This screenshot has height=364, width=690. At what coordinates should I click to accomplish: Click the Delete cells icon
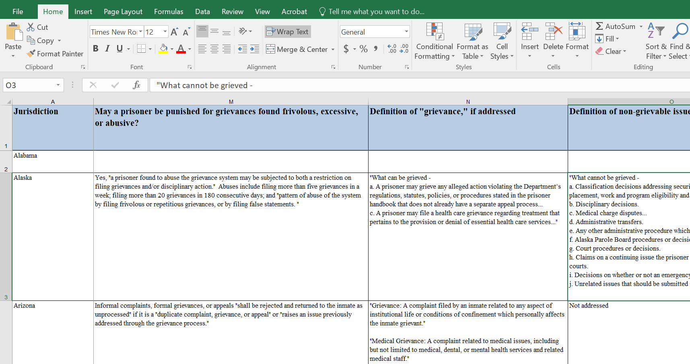554,31
